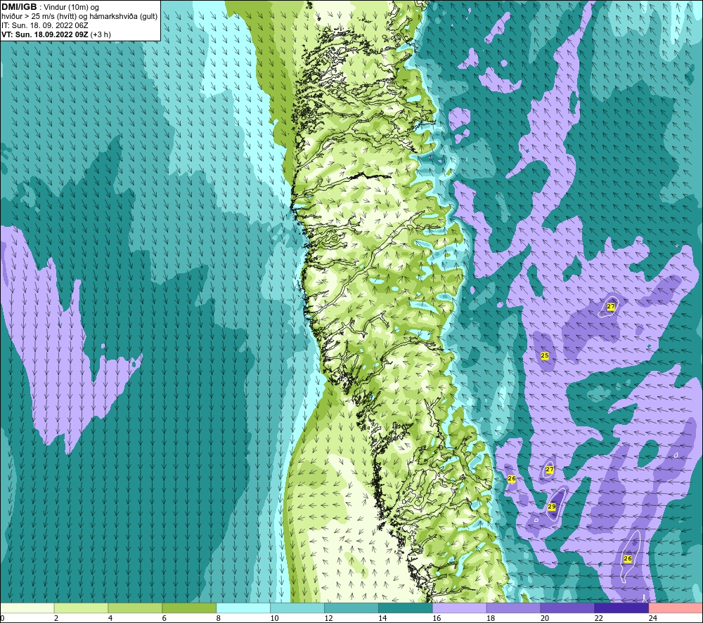Pick the 22–24 m/s dark indigo legend swatch
Image resolution: width=703 pixels, height=623 pixels.
622,608
